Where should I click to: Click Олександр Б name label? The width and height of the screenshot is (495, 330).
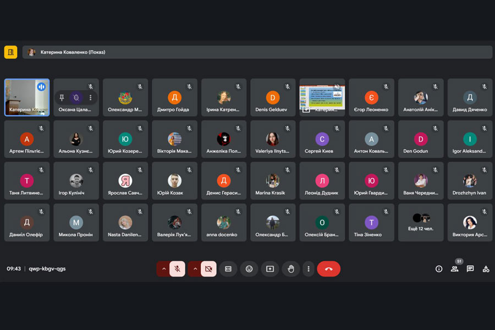pyautogui.click(x=272, y=235)
